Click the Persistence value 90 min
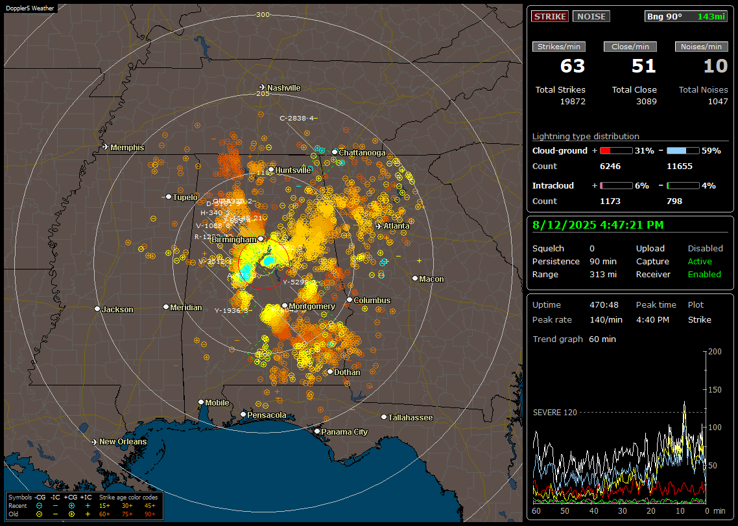Screen dimensions: 738x526 [x=603, y=261]
